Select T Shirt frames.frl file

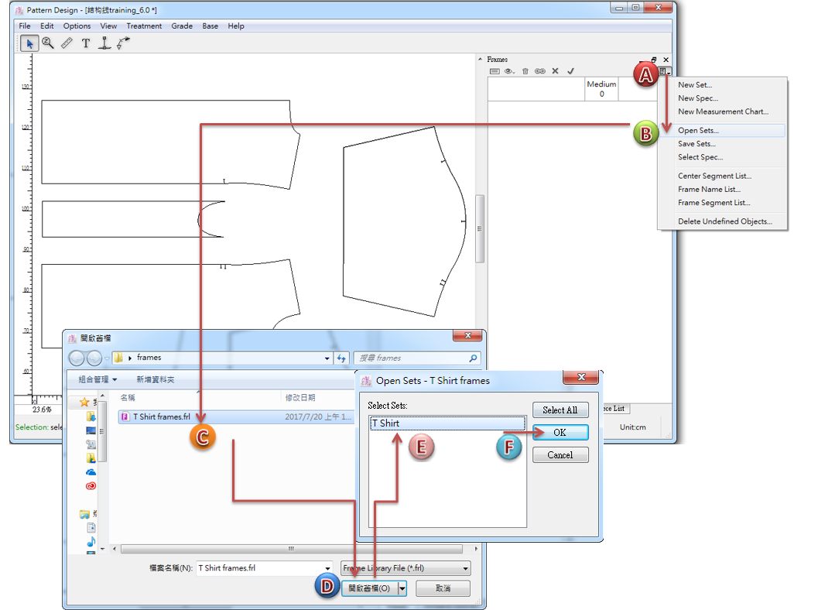coord(161,416)
